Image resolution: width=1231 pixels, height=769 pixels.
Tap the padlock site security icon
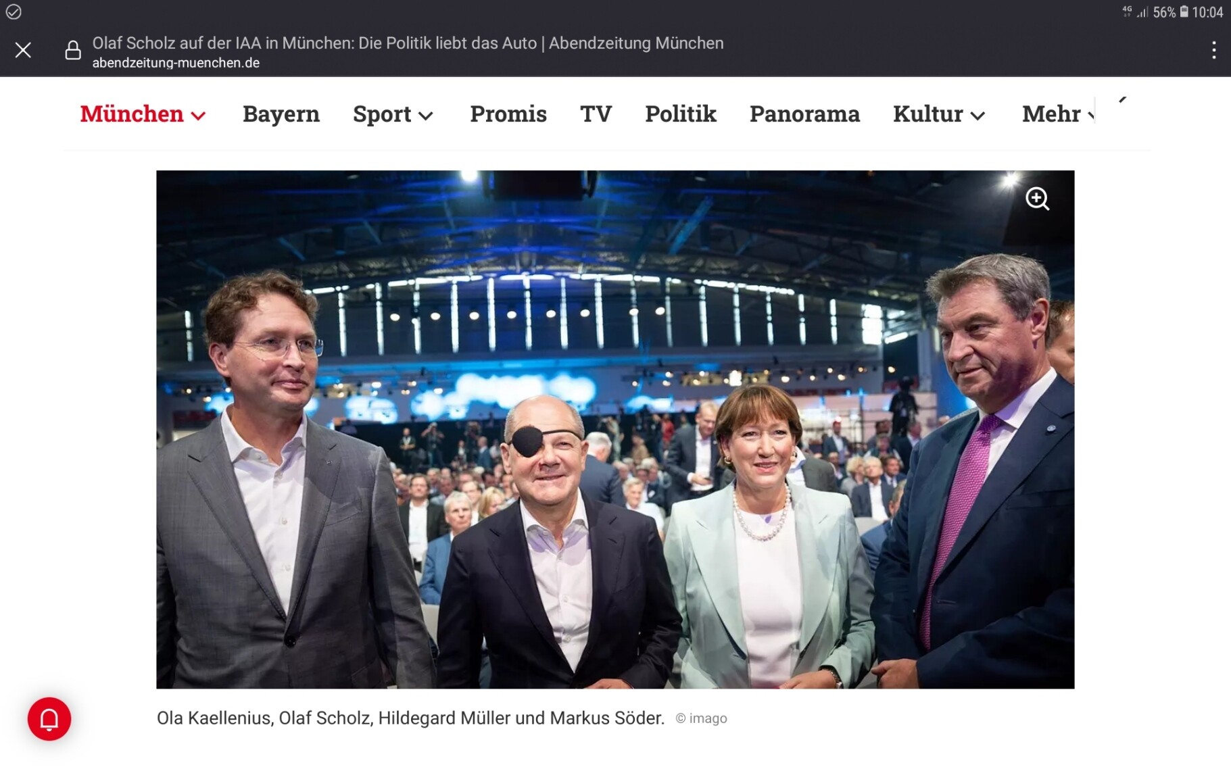tap(73, 51)
